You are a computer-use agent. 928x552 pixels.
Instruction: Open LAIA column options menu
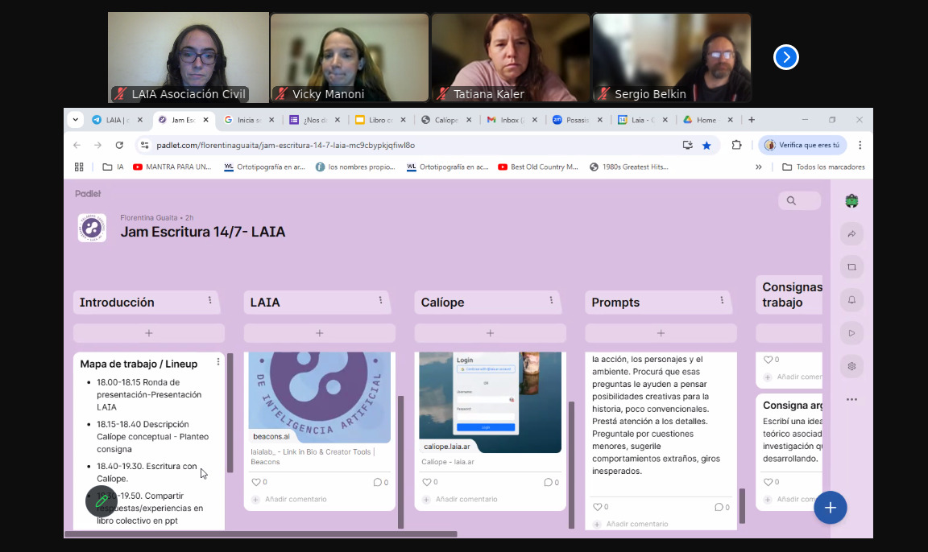click(x=380, y=300)
